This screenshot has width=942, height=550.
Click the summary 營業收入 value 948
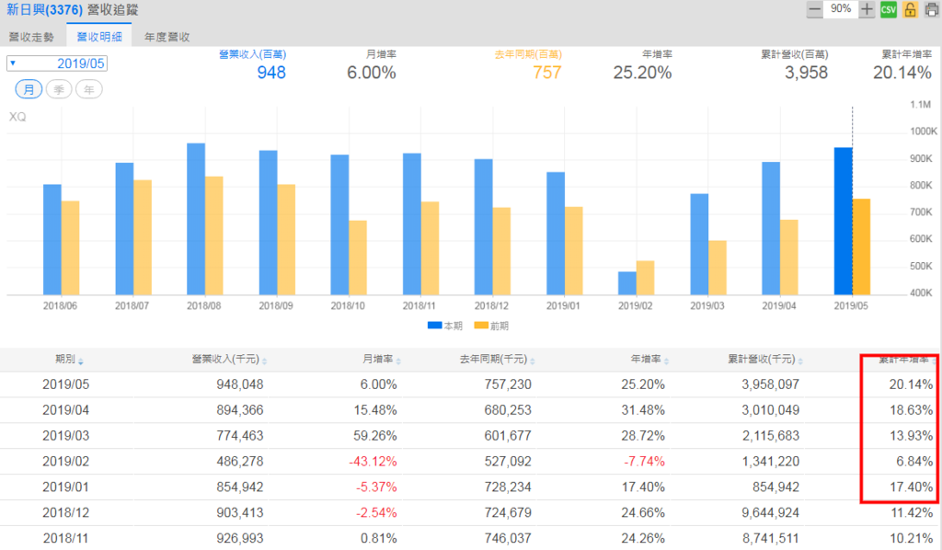point(271,73)
